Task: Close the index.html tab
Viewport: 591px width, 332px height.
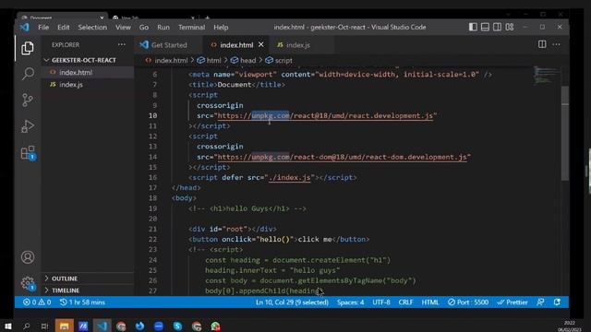Action: [x=260, y=44]
